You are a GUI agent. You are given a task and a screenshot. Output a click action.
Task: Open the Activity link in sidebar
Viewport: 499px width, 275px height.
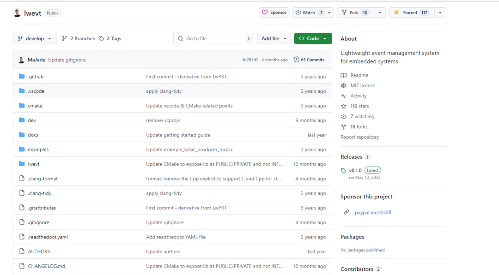tap(358, 96)
